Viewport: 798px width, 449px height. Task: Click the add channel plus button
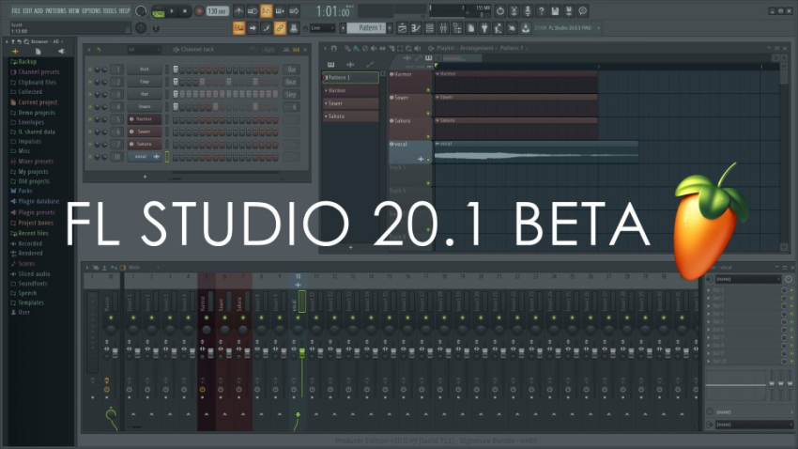tap(144, 176)
